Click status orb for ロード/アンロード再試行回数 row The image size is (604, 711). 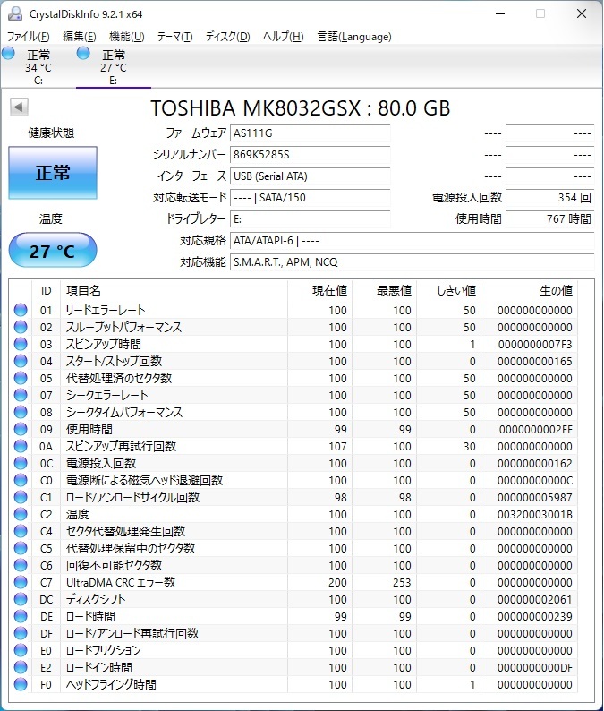click(21, 632)
